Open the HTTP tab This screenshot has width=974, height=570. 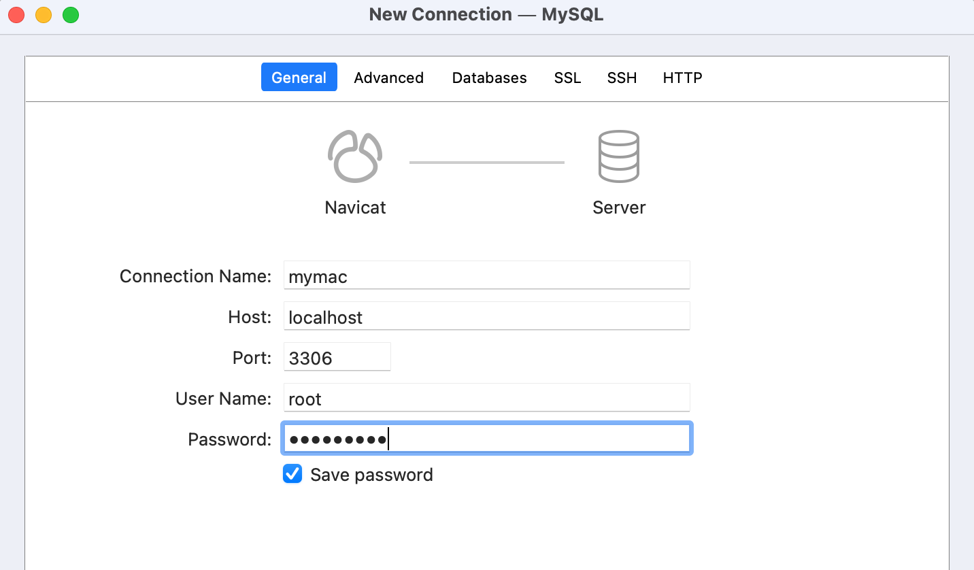pos(682,78)
